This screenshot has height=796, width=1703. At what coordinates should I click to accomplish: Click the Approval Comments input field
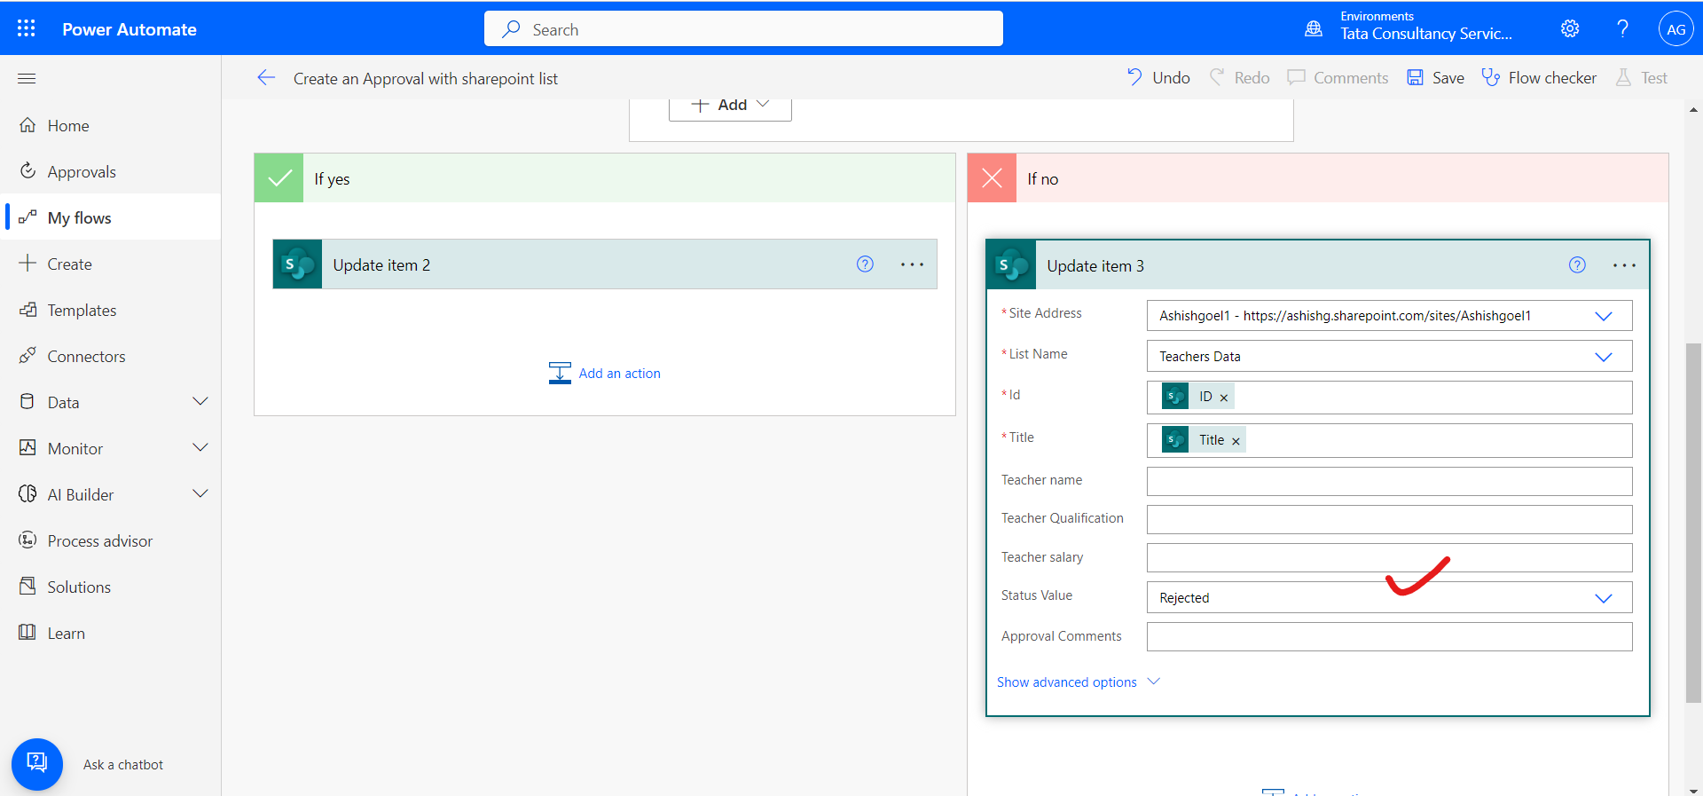1388,637
